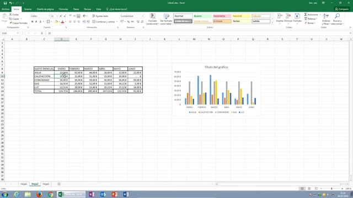Select the chart title Título del gráfico
The width and height of the screenshot is (353, 198).
coord(216,67)
